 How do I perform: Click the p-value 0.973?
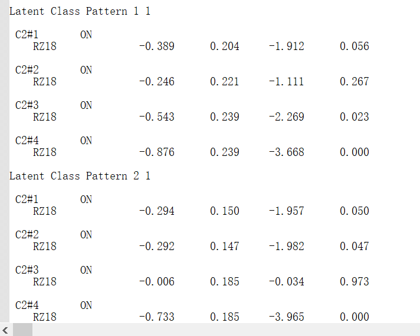tap(355, 282)
